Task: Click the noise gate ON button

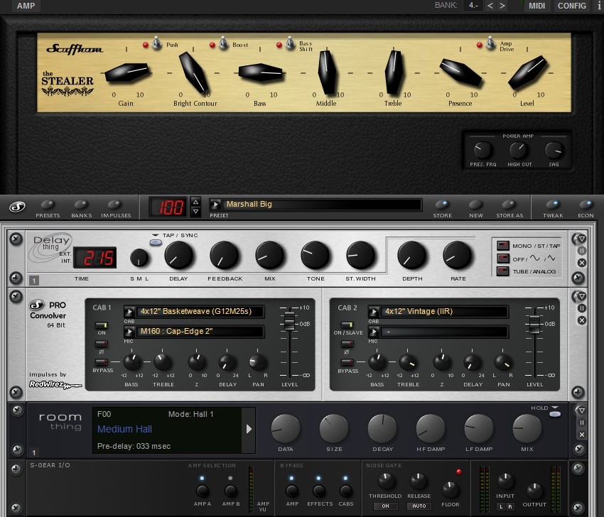Action: [x=385, y=506]
